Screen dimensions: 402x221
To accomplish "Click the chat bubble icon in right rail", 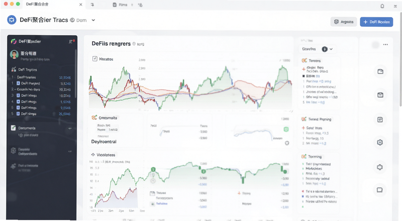I will coord(380,190).
